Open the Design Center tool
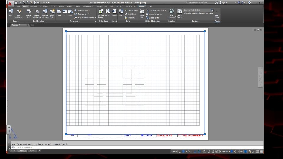This screenshot has height=159, width=283. [180, 14]
